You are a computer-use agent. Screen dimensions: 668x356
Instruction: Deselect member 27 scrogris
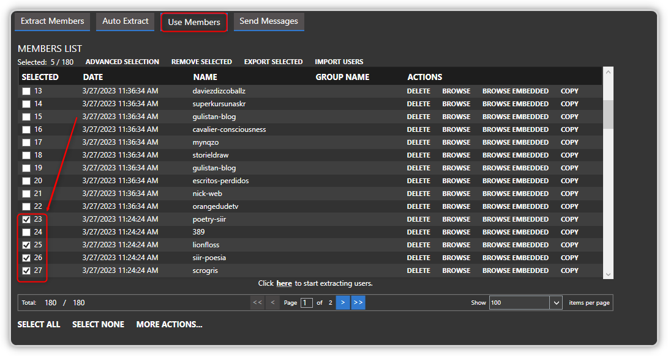(x=25, y=270)
